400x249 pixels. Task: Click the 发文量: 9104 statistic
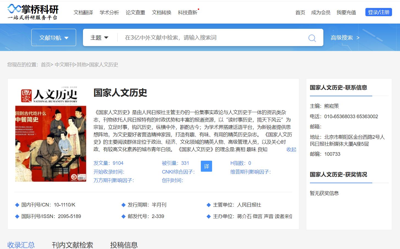click(x=109, y=163)
